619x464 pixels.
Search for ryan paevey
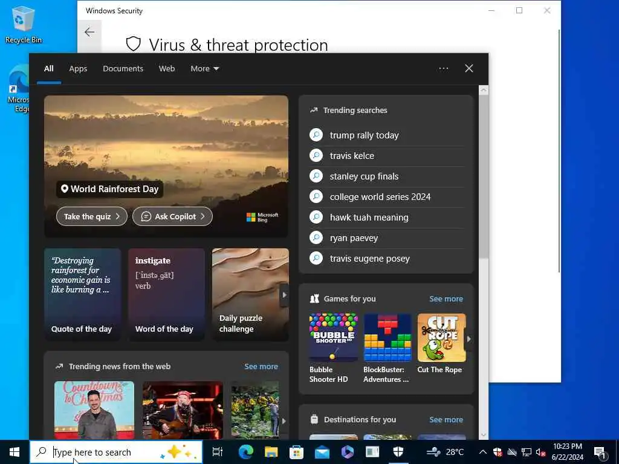point(354,238)
